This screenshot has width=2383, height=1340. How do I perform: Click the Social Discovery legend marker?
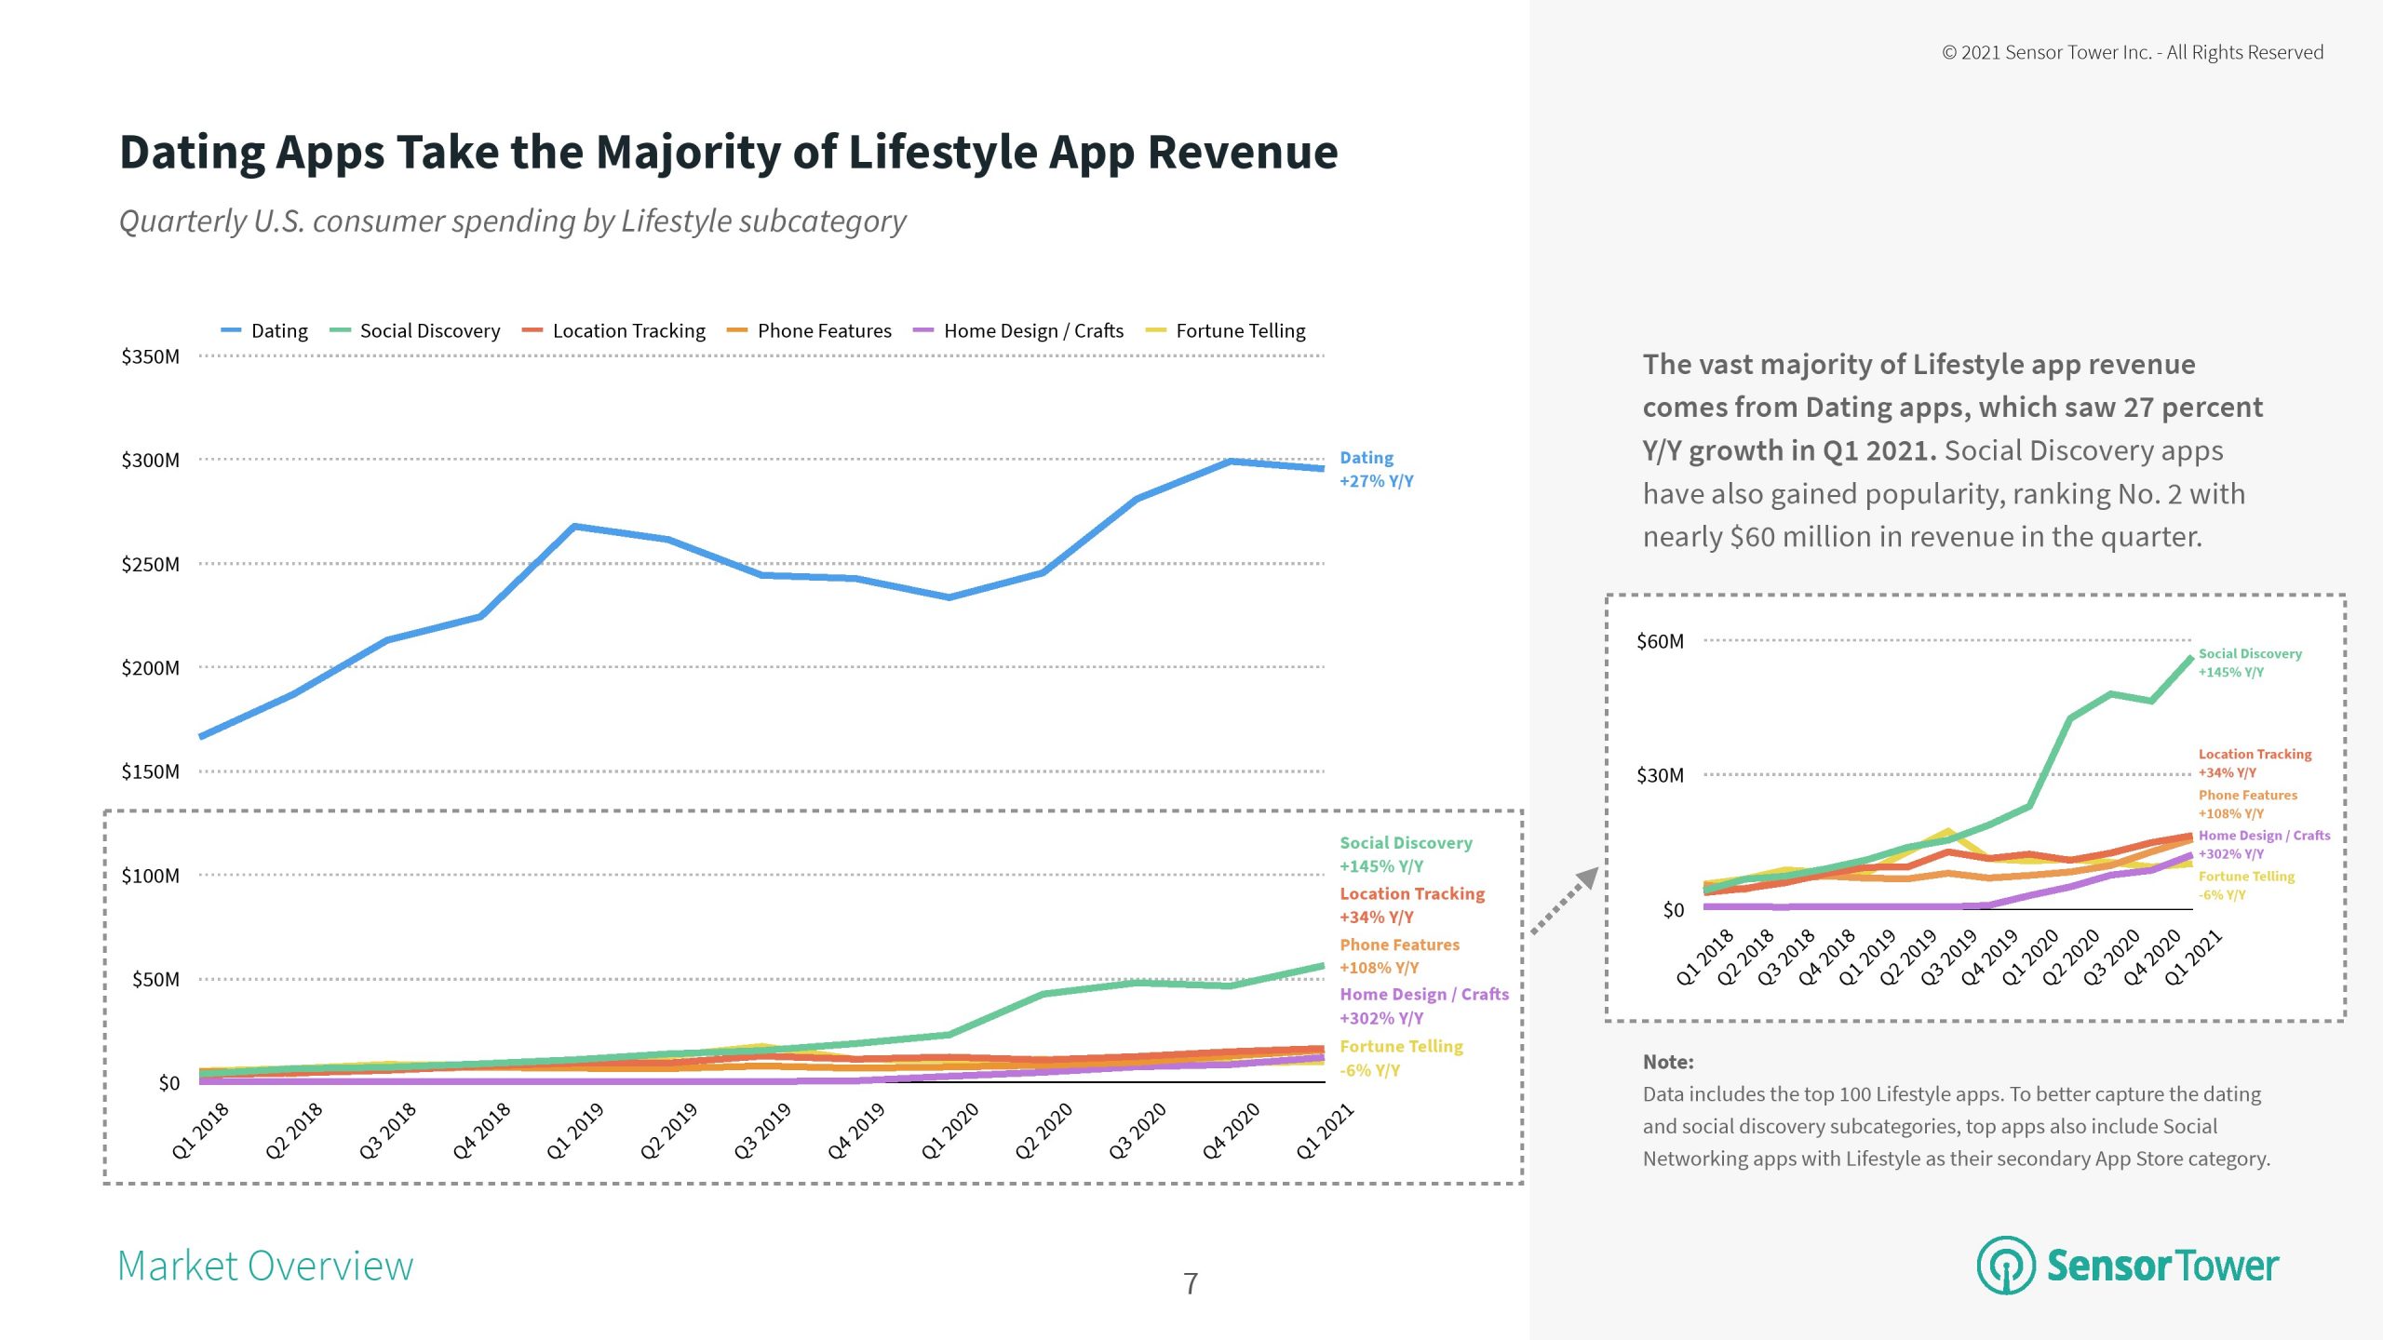340,330
